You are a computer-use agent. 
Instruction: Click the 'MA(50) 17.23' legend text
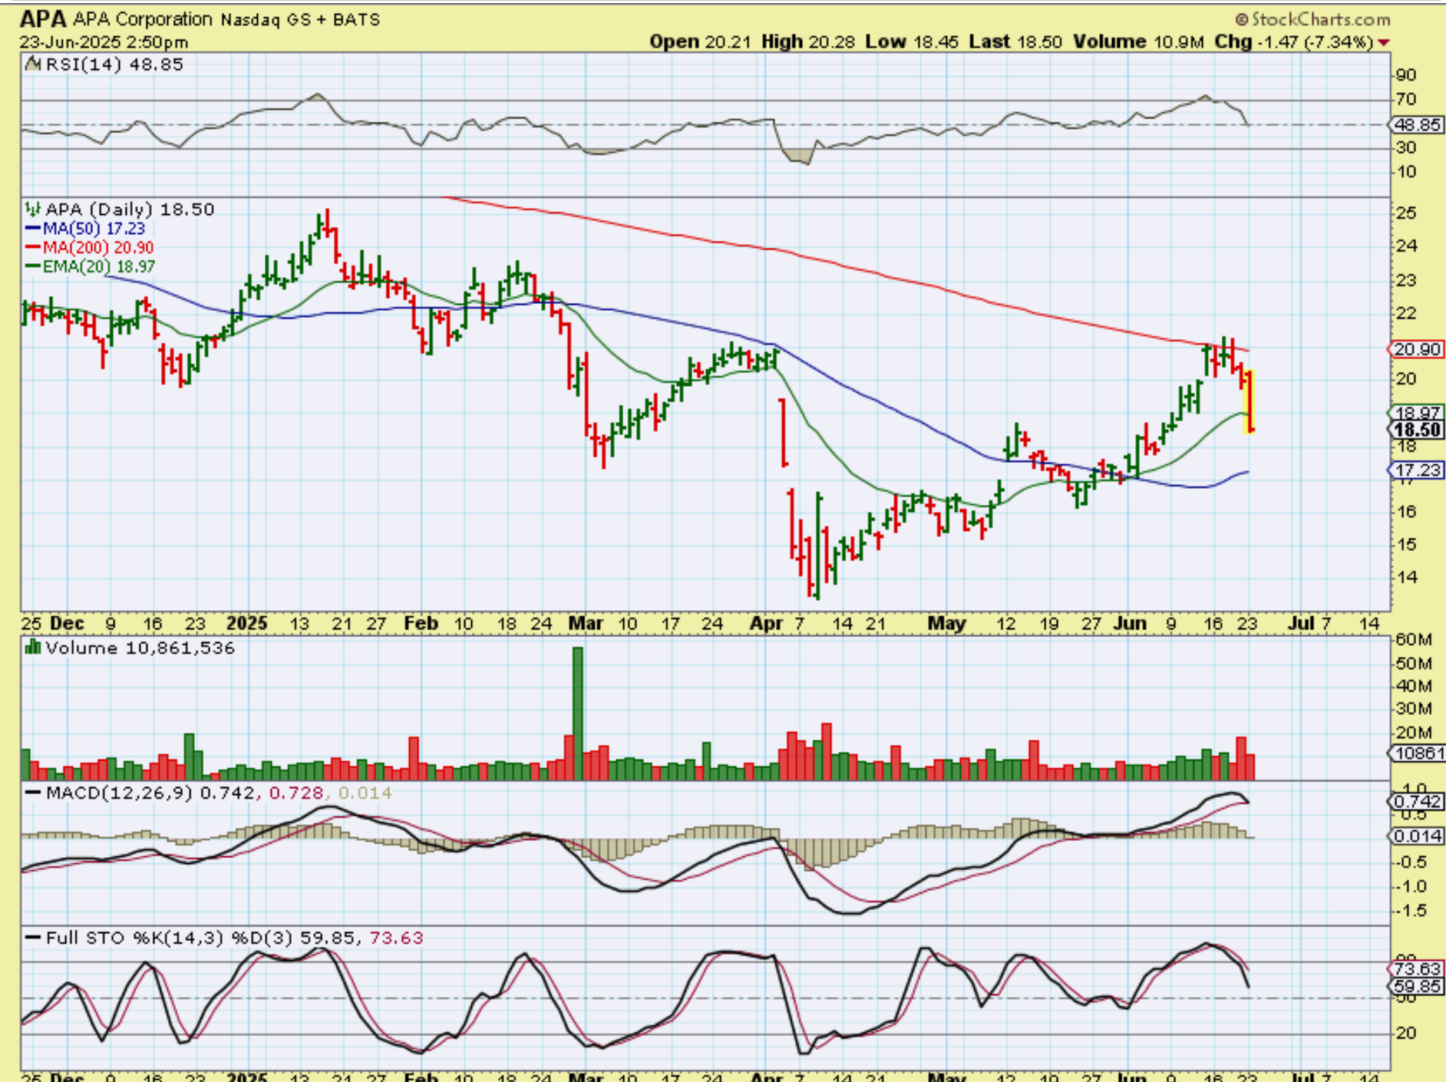coord(94,229)
